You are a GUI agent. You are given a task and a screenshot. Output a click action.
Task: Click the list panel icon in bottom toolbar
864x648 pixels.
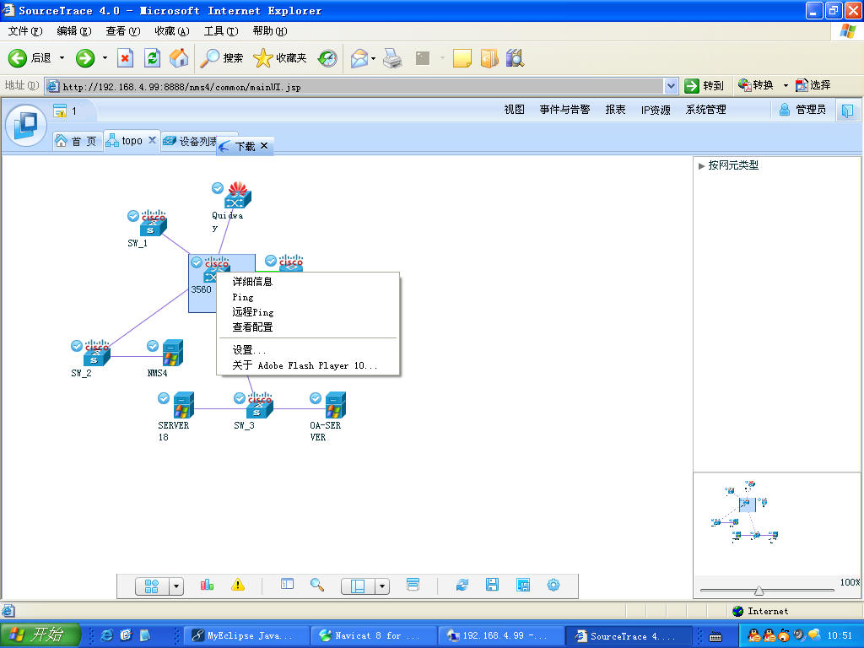point(287,584)
